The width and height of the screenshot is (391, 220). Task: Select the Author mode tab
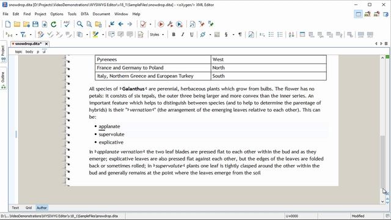42,208
